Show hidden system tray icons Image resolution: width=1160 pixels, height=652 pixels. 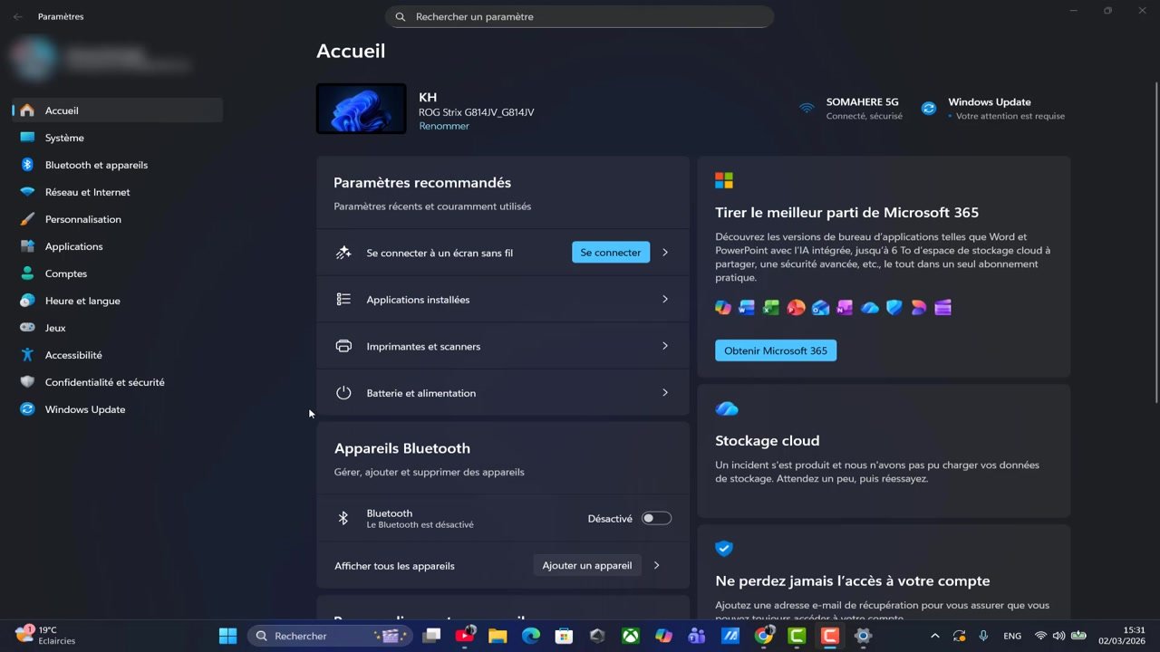point(935,636)
